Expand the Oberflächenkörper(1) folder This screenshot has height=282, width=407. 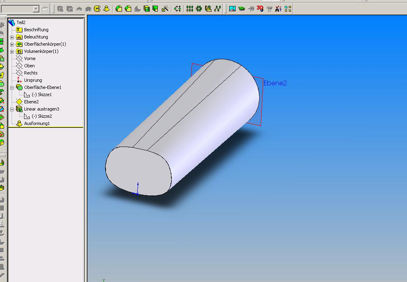pos(12,44)
